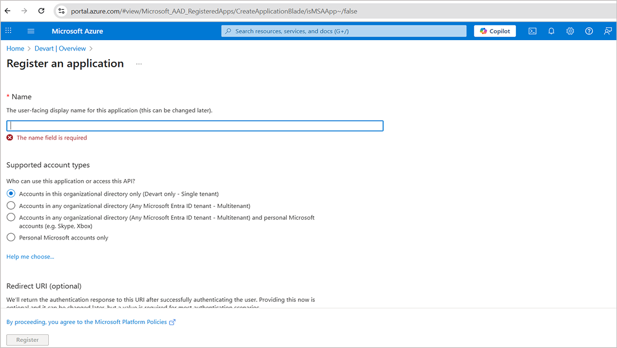Launch Cloud Shell
617x348 pixels.
pos(532,31)
